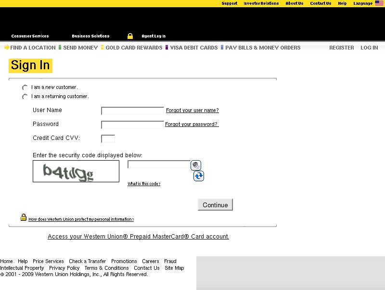The image size is (385, 290).
Task: Click 'What is this code?' link
Action: (x=144, y=184)
